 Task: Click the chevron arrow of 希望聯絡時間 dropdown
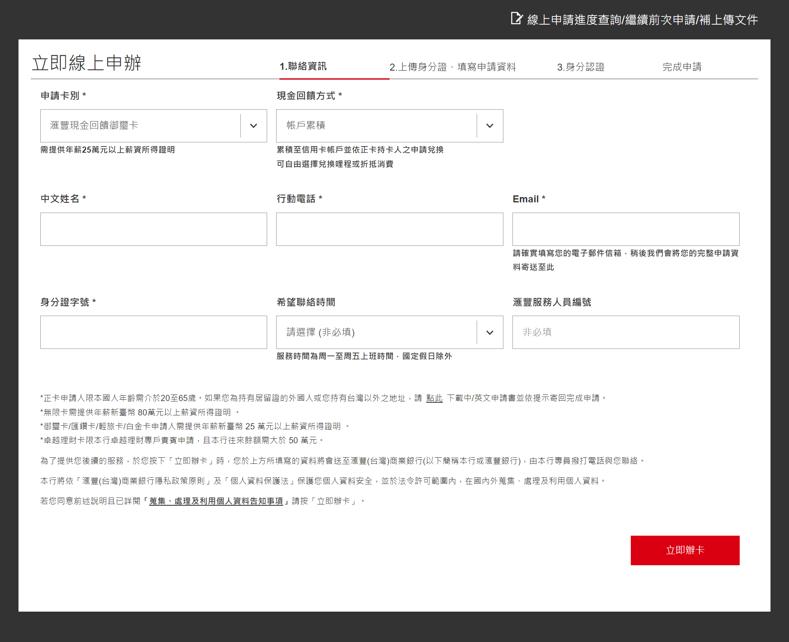coord(490,332)
